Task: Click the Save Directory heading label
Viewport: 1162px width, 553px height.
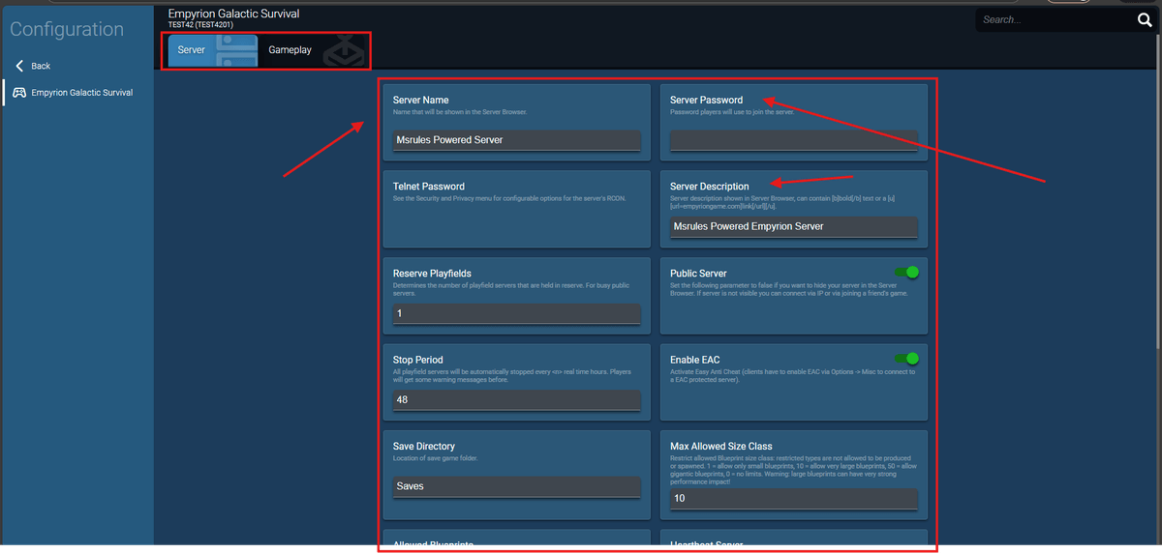Action: tap(423, 447)
